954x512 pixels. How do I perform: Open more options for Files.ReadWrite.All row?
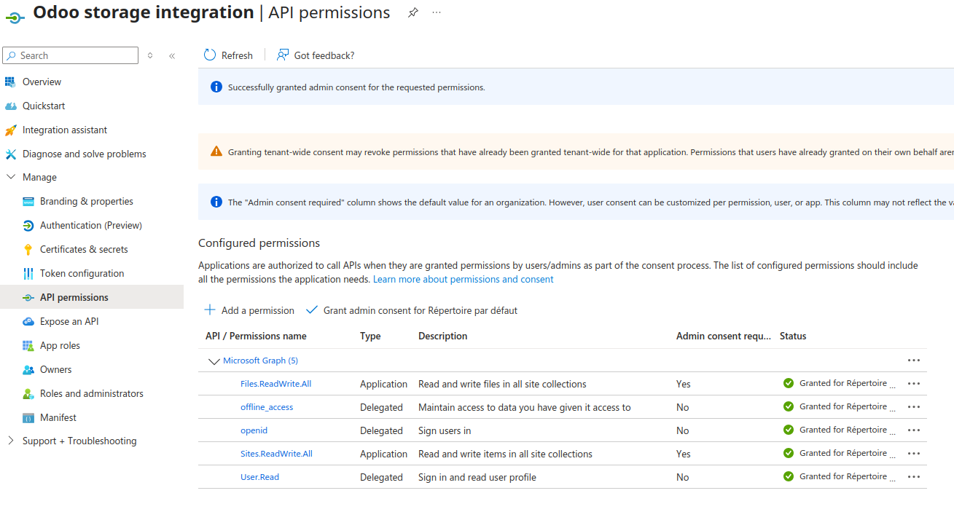pyautogui.click(x=914, y=384)
